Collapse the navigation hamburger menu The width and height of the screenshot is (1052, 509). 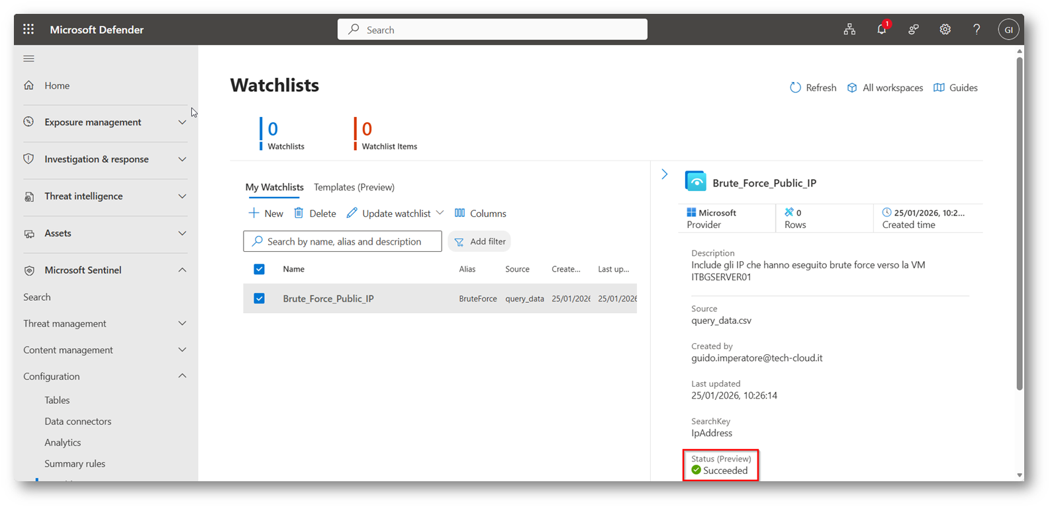[x=28, y=59]
